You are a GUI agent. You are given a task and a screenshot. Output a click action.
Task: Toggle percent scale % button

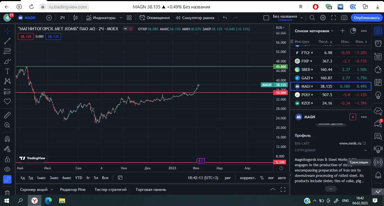[x=262, y=178]
